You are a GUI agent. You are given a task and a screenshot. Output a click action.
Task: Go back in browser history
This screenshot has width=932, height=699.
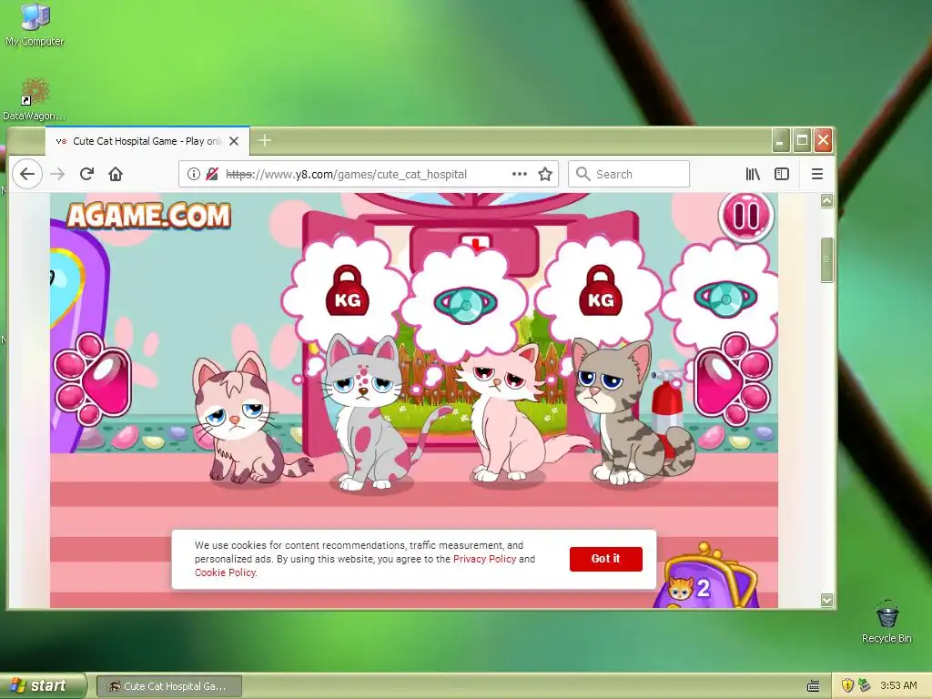tap(27, 174)
